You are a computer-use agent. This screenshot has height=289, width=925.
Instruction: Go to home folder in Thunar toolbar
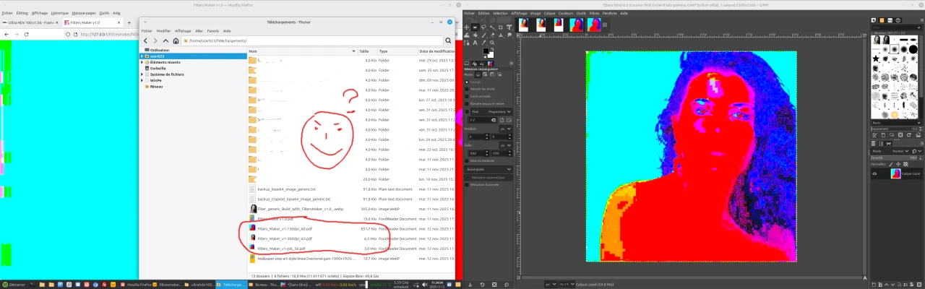176,40
